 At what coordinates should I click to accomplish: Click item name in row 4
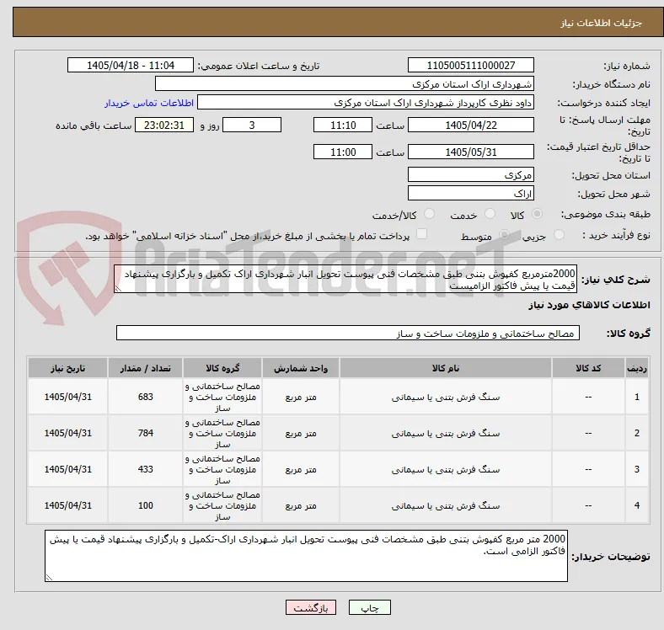446,506
